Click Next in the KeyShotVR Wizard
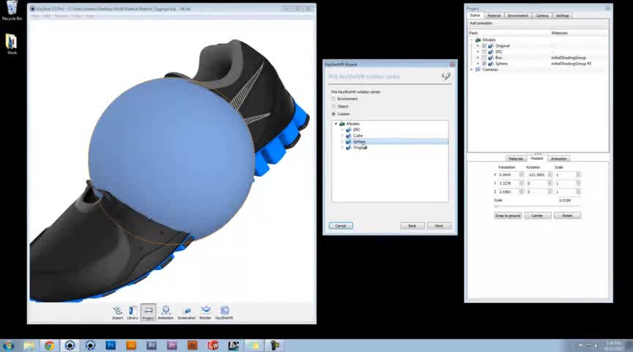 [440, 226]
